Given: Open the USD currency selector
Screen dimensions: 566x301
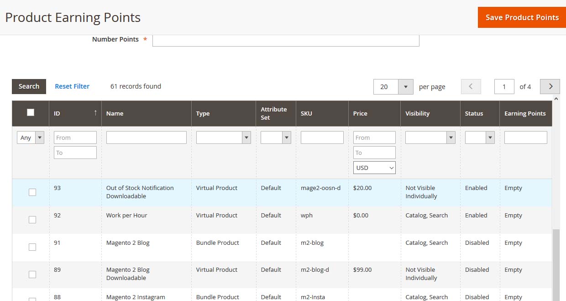Looking at the screenshot, I should (x=374, y=168).
